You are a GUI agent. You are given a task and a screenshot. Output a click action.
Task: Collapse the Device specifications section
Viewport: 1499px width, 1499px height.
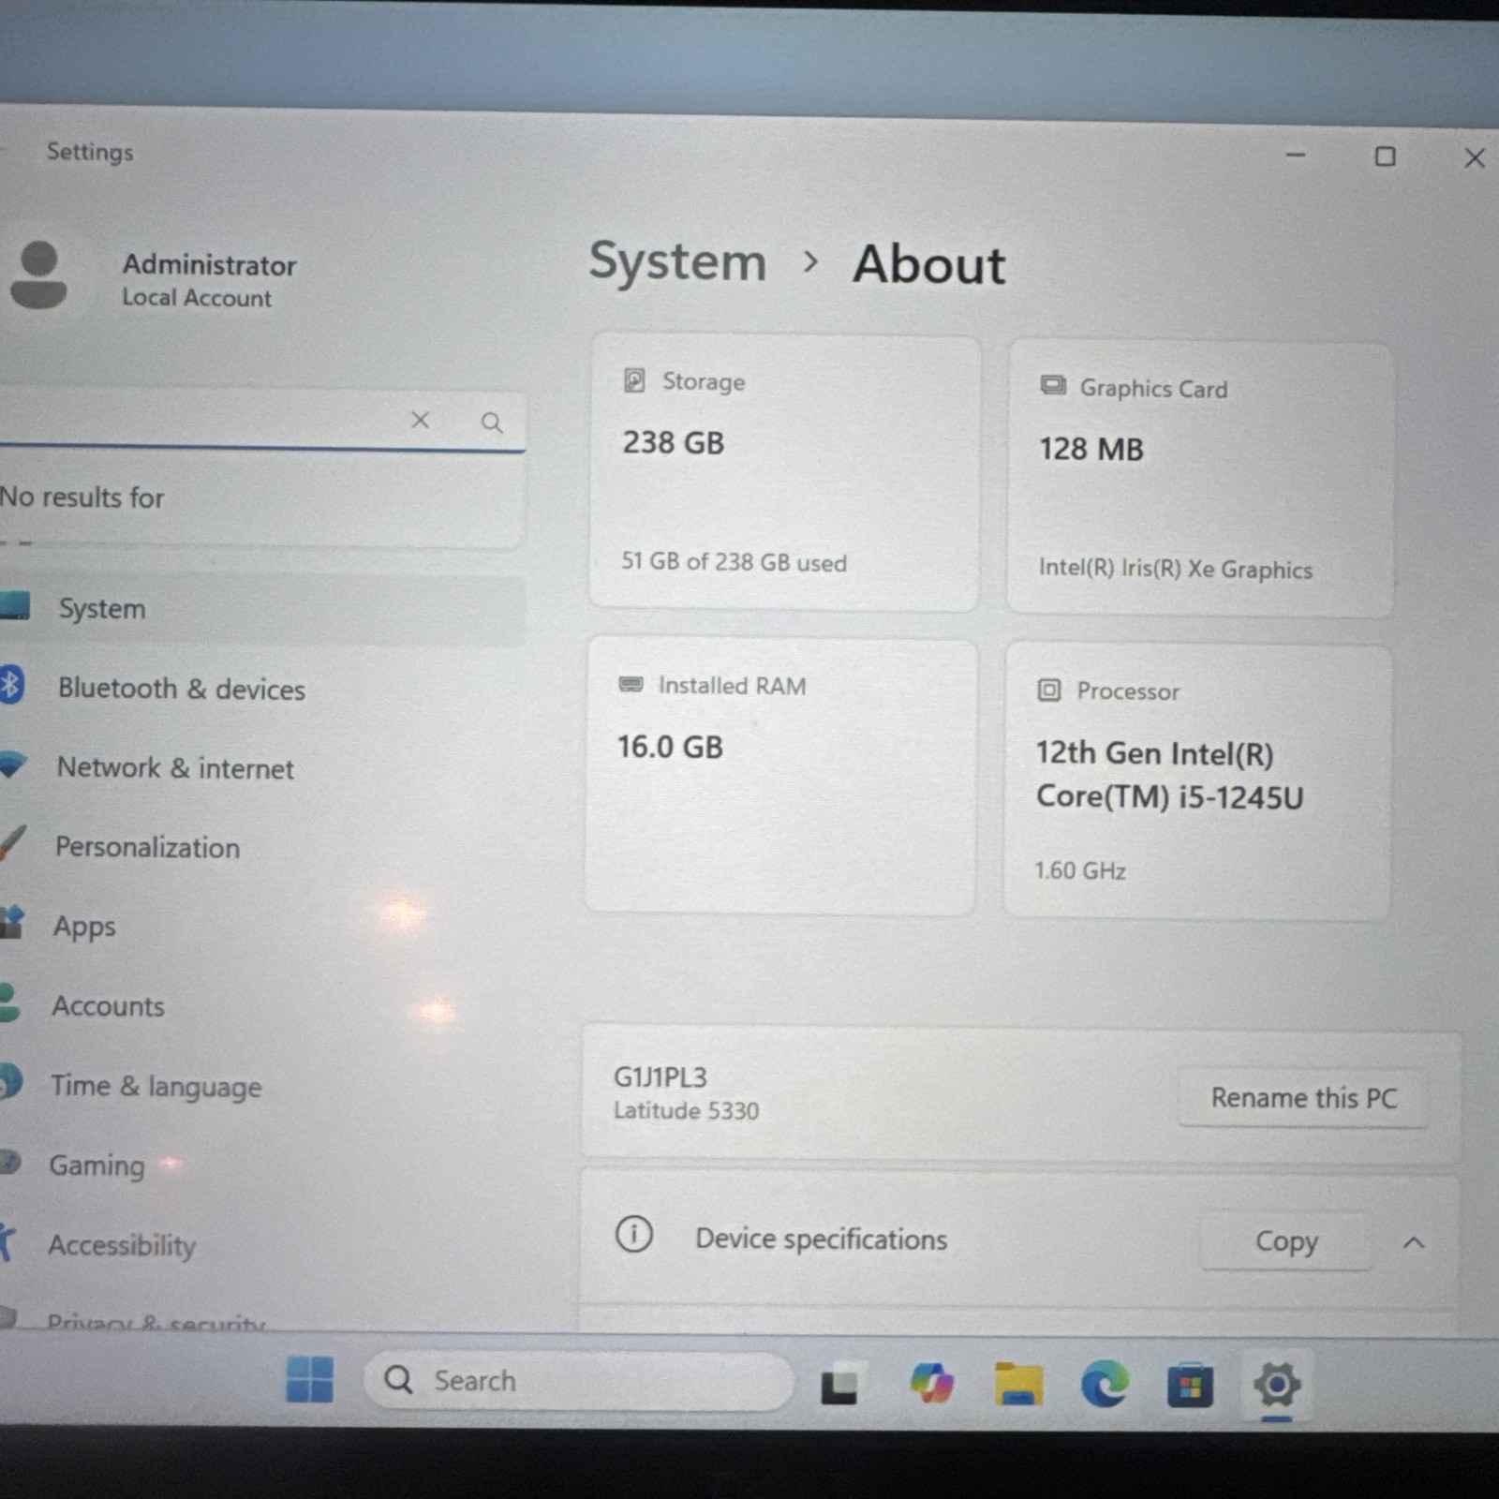(x=1414, y=1243)
